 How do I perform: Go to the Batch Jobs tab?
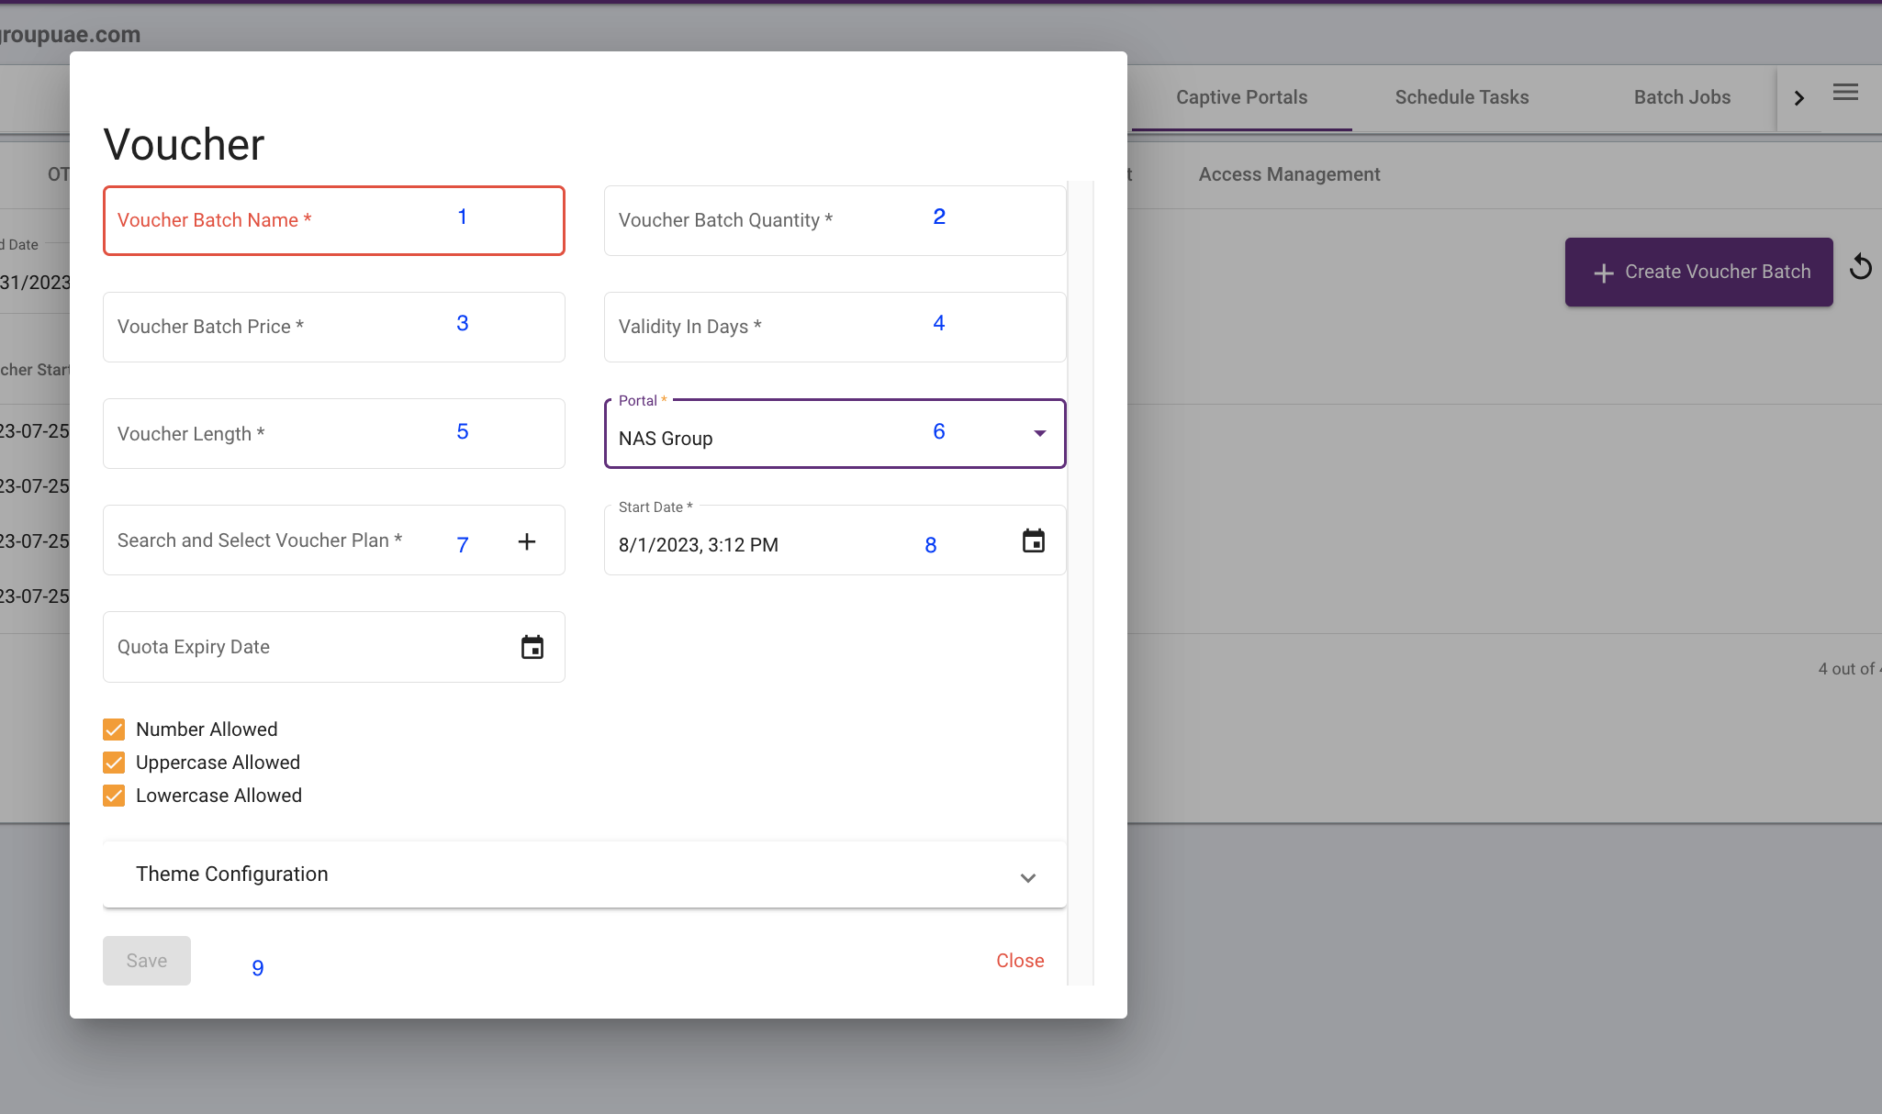point(1682,97)
